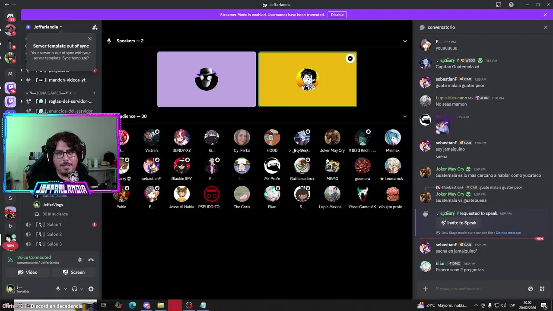Click audience member HOOD
The height and width of the screenshot is (311, 553).
pyautogui.click(x=272, y=141)
